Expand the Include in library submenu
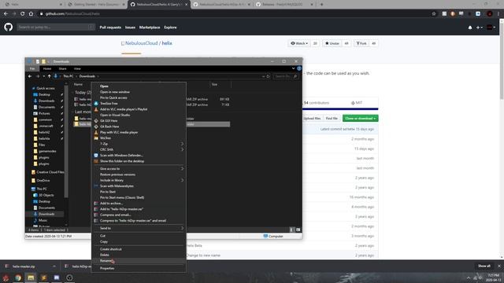 coord(139,180)
